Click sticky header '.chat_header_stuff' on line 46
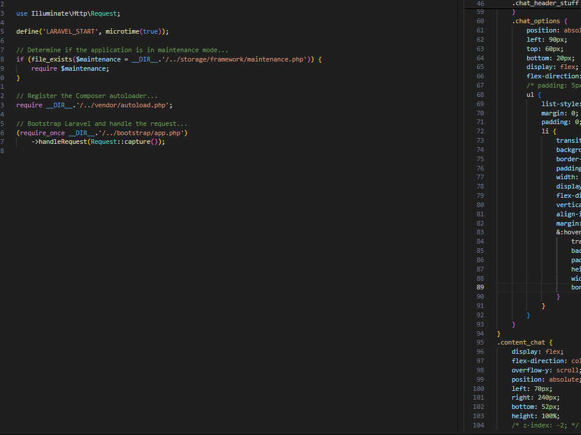 coord(545,3)
